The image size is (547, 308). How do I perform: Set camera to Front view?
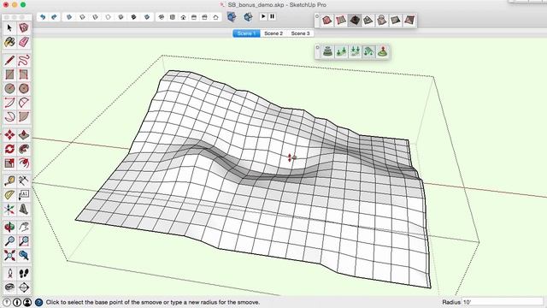coord(183,17)
